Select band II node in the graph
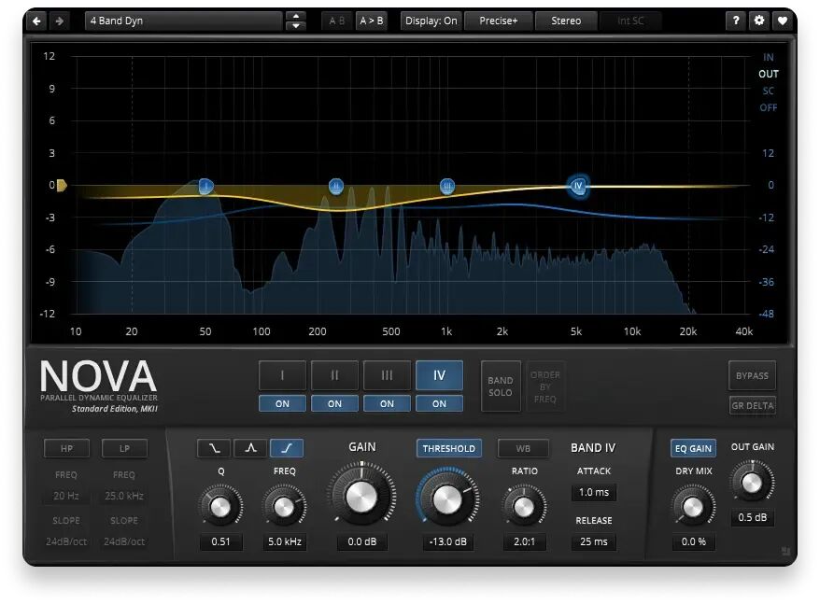Screen dimensions: 820x604 (335, 186)
